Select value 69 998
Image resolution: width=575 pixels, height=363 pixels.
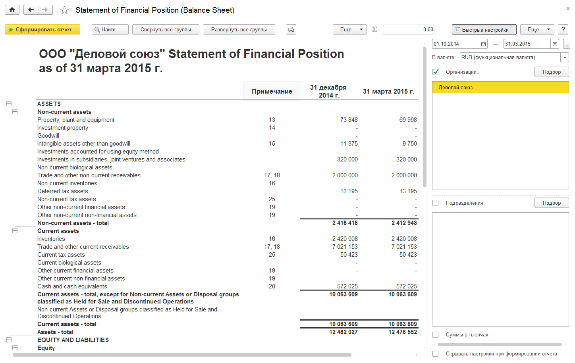pos(408,120)
